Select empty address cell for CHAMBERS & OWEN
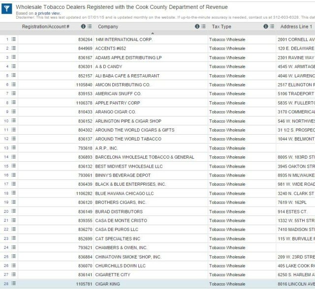This screenshot has height=289, width=315. click(x=296, y=248)
